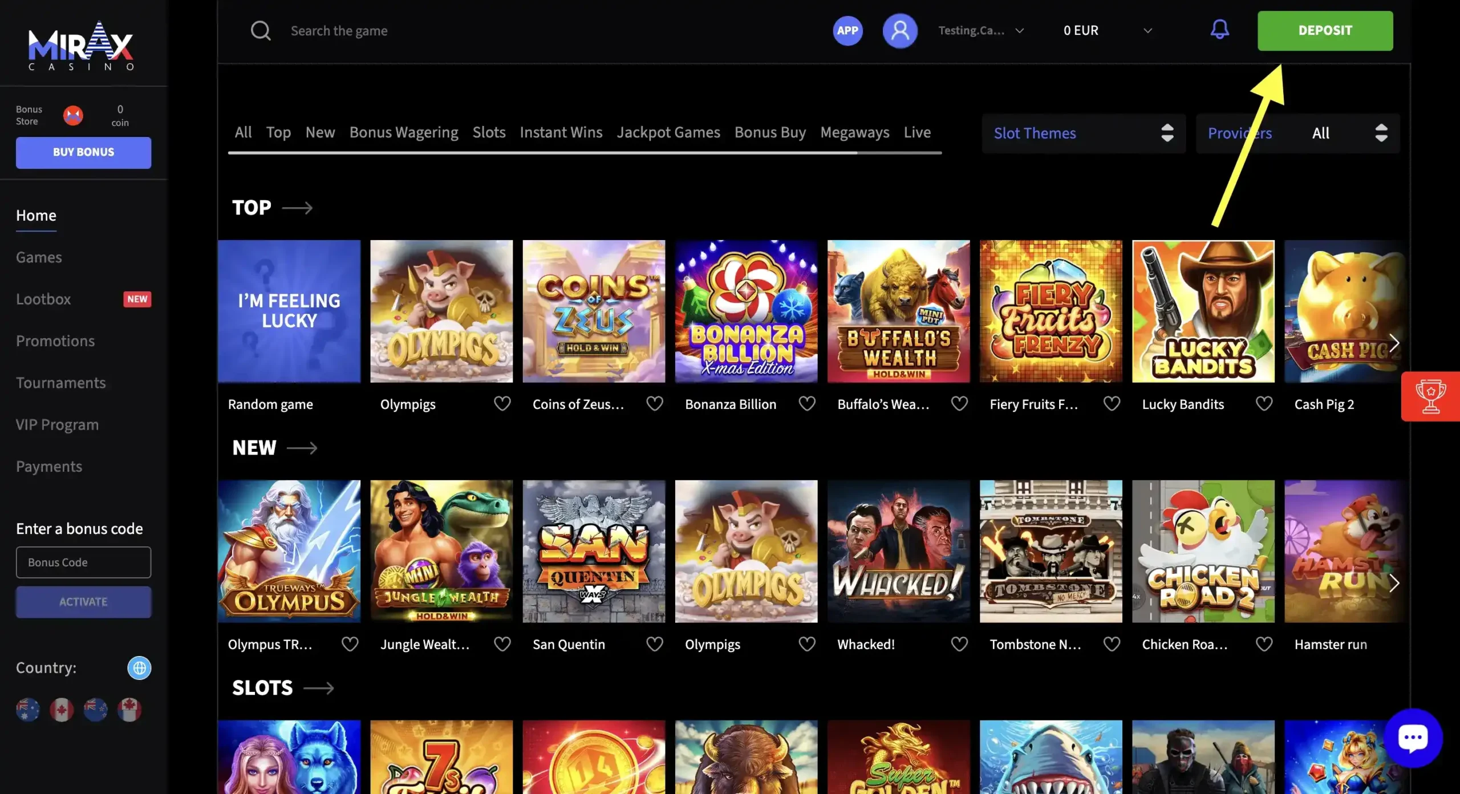Open the red tournament trophy widget

pyautogui.click(x=1430, y=396)
